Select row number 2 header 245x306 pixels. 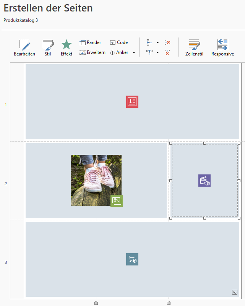pos(6,184)
